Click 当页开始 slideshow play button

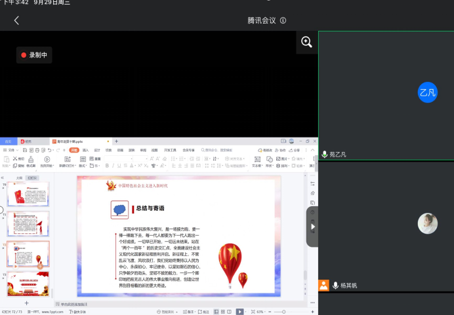click(x=47, y=160)
